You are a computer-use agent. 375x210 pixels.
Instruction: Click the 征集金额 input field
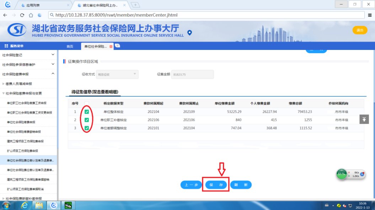192,74
